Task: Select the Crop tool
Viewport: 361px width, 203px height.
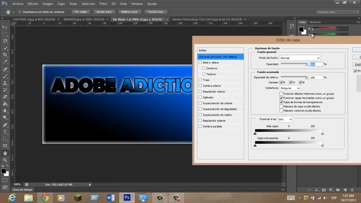Action: point(5,55)
